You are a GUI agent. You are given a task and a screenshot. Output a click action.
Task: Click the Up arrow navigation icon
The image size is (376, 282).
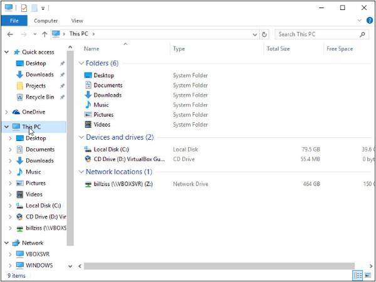(x=44, y=34)
